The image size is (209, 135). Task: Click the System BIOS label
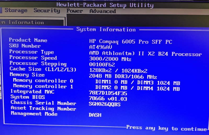[28, 97]
